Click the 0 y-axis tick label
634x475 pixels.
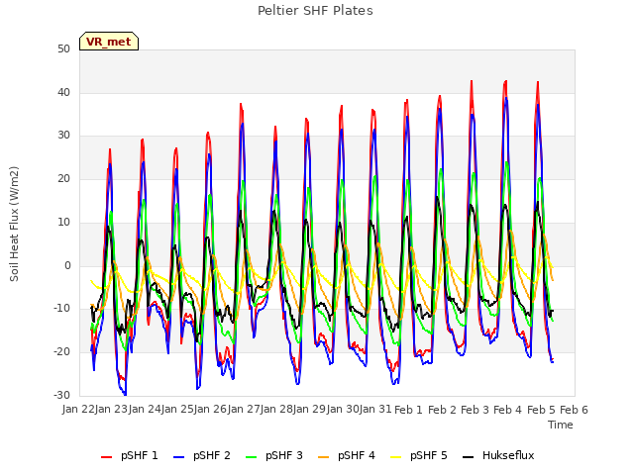67,266
